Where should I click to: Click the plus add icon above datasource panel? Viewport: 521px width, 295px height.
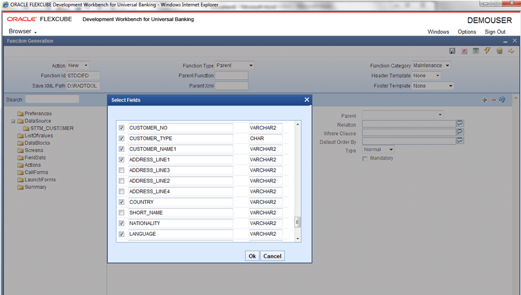(484, 100)
